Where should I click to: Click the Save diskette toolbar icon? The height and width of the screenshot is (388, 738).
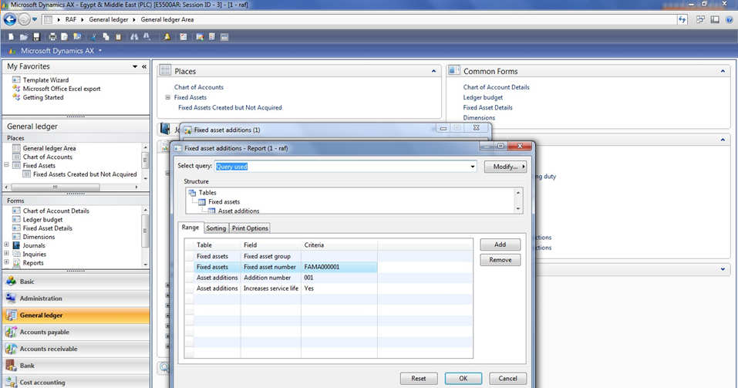click(36, 37)
